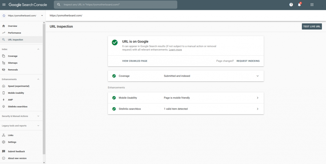The height and width of the screenshot is (164, 326).
Task: Click the Removals crossed-eye icon
Action: click(4, 70)
